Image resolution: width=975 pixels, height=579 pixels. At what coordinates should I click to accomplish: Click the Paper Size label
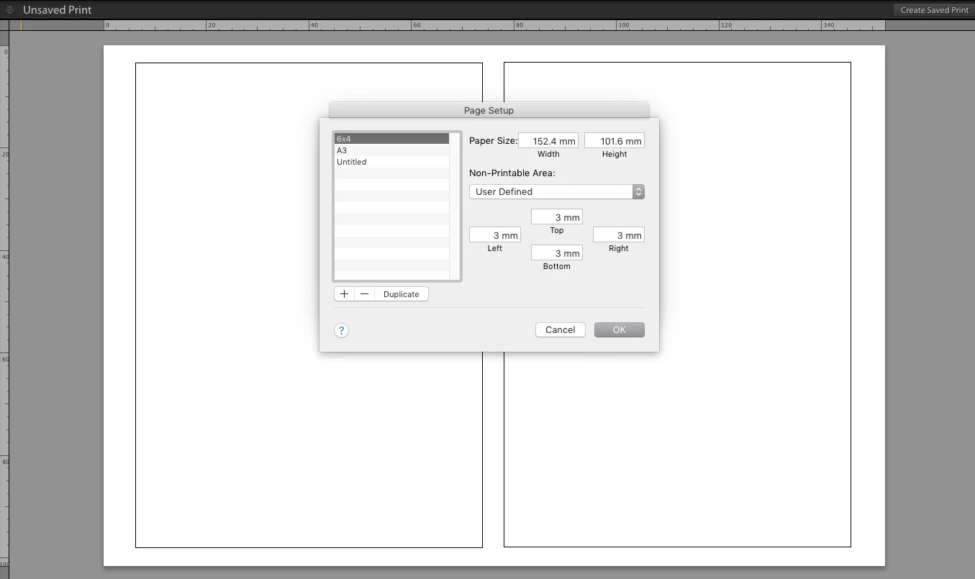(494, 140)
